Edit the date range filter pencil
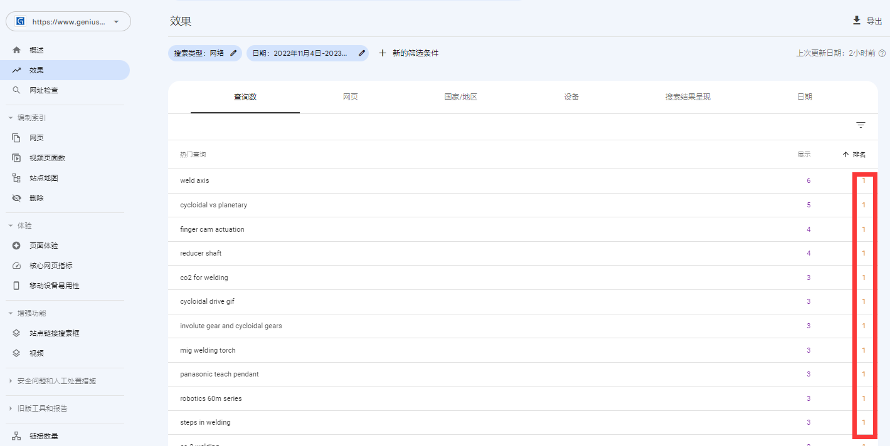 coord(361,53)
